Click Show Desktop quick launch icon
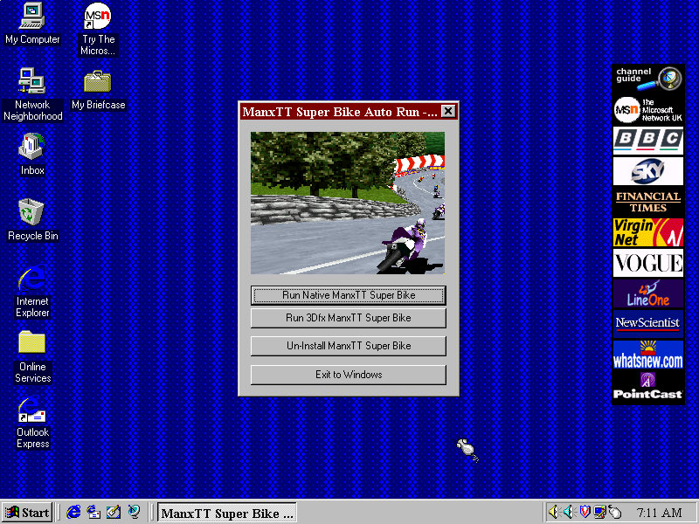699x524 pixels. point(114,513)
